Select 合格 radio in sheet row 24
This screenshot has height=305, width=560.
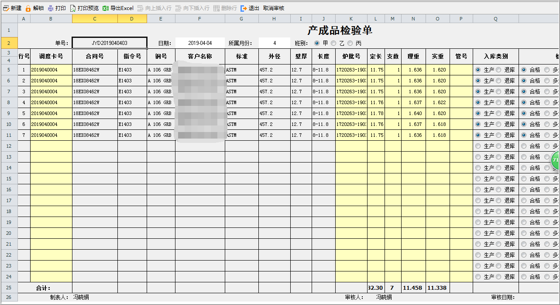[523, 277]
